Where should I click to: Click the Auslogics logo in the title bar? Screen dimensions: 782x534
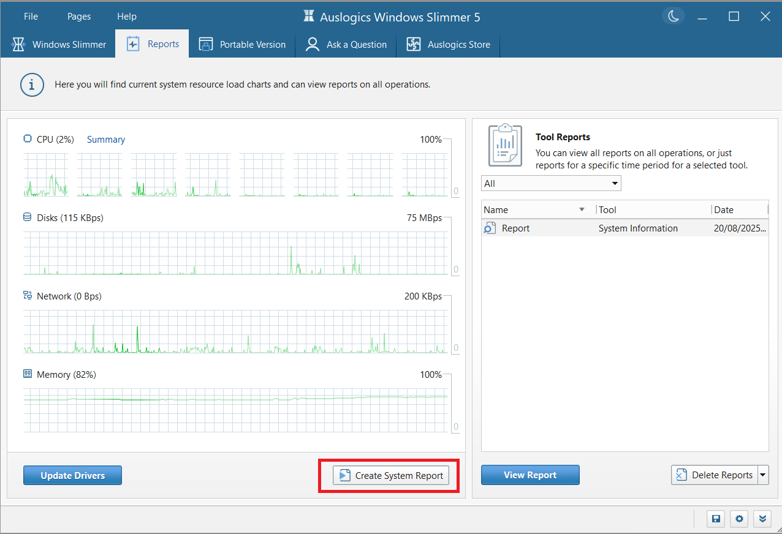(x=308, y=17)
